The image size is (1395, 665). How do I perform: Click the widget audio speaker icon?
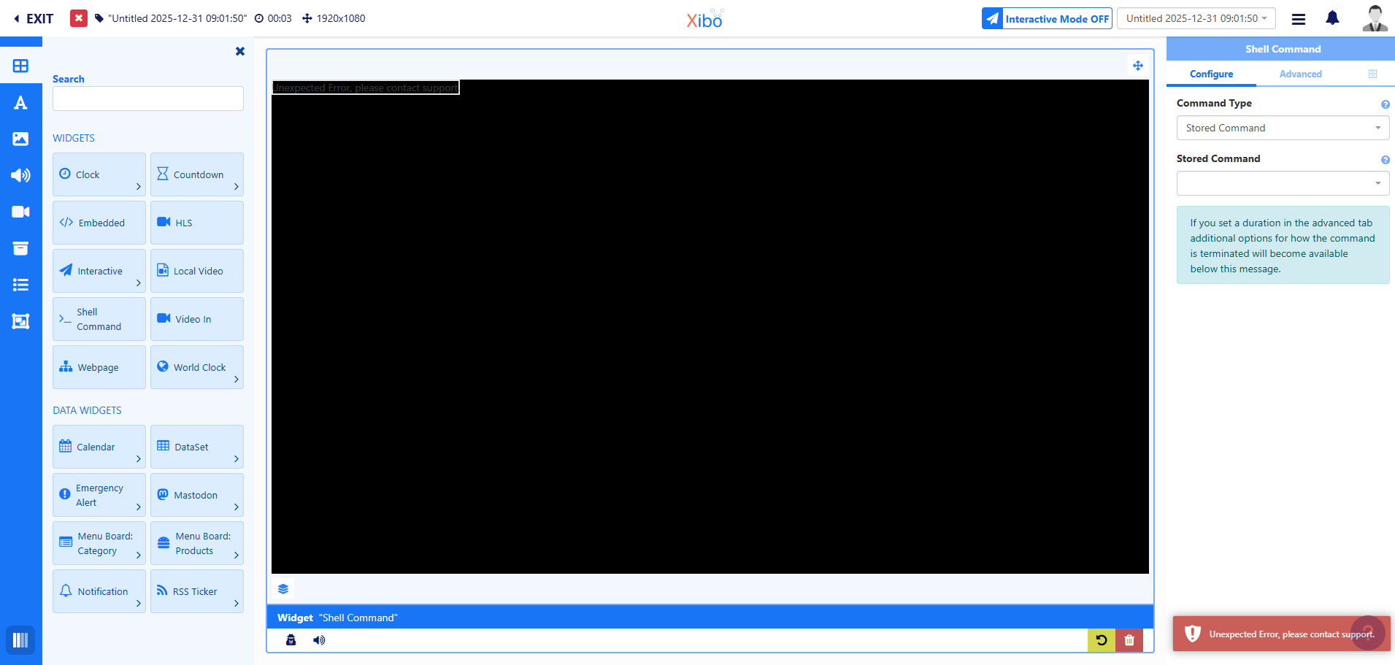[319, 640]
